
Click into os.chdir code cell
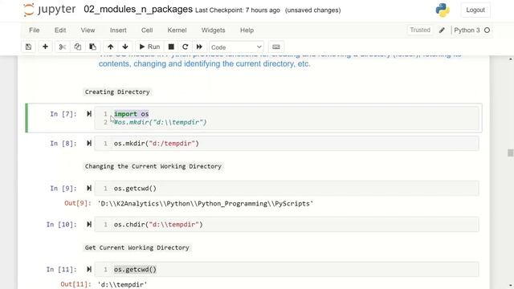(x=287, y=225)
